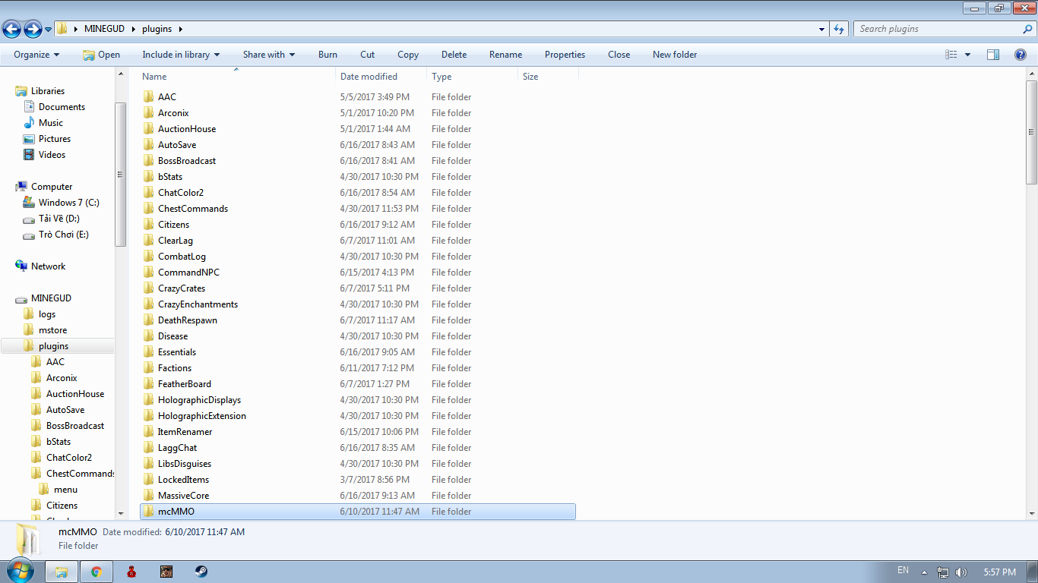
Task: Click the Documents library icon in sidebar
Action: click(x=30, y=107)
